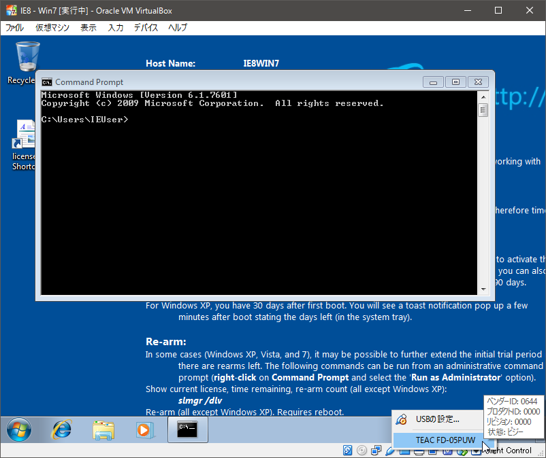This screenshot has height=458, width=546.
Task: Click the VirtualBox window title icon
Action: click(x=11, y=10)
